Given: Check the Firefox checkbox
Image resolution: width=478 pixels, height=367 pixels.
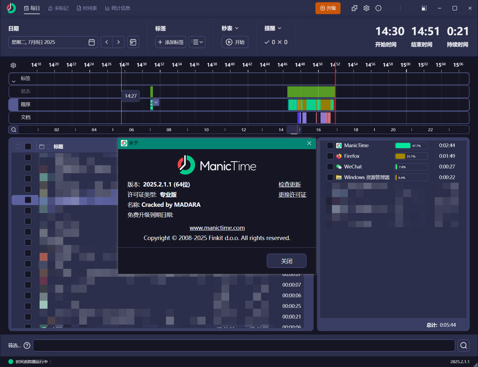Looking at the screenshot, I should coord(330,156).
